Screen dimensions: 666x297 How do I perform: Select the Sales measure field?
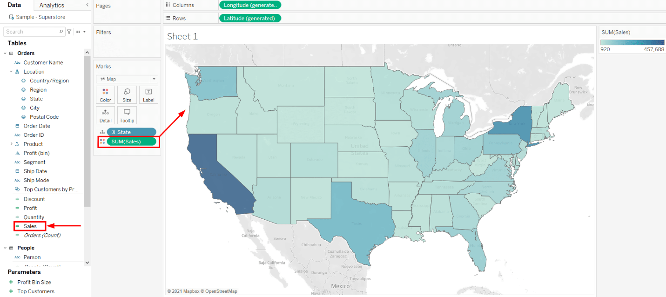(x=30, y=226)
